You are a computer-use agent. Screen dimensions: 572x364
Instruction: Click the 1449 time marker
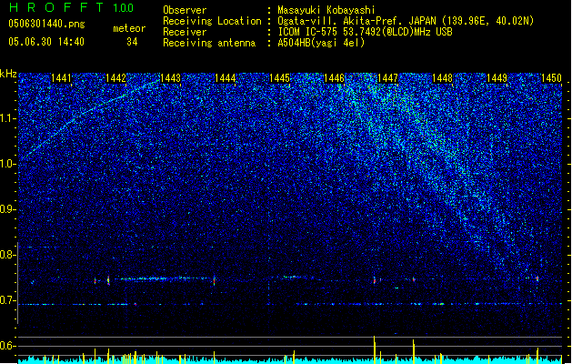tap(497, 78)
